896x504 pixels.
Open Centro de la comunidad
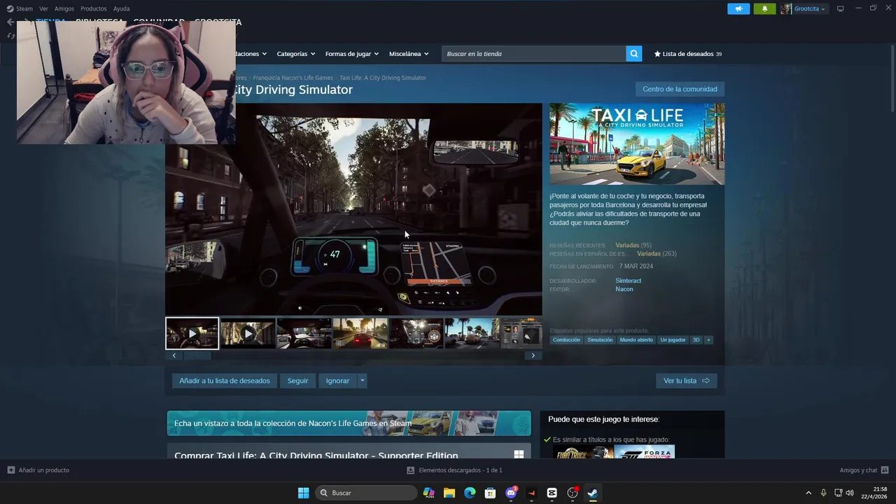(x=680, y=89)
